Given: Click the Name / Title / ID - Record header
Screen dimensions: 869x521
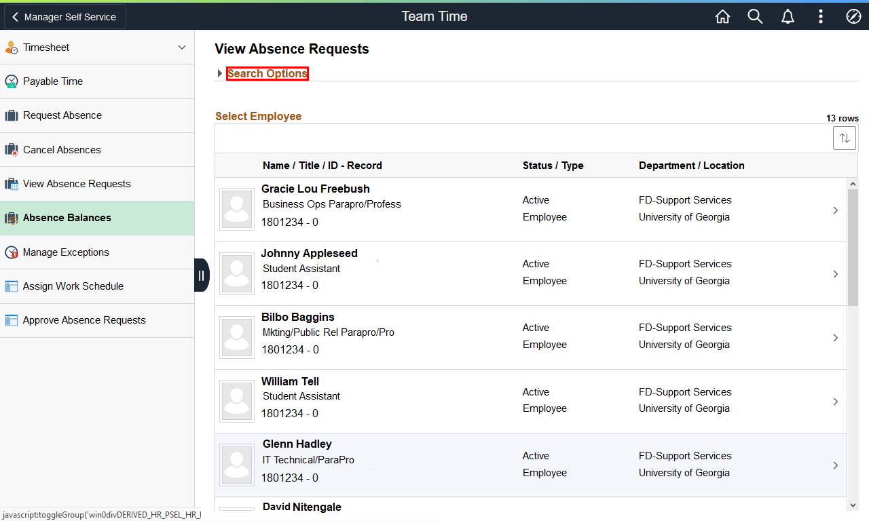Looking at the screenshot, I should tap(322, 166).
